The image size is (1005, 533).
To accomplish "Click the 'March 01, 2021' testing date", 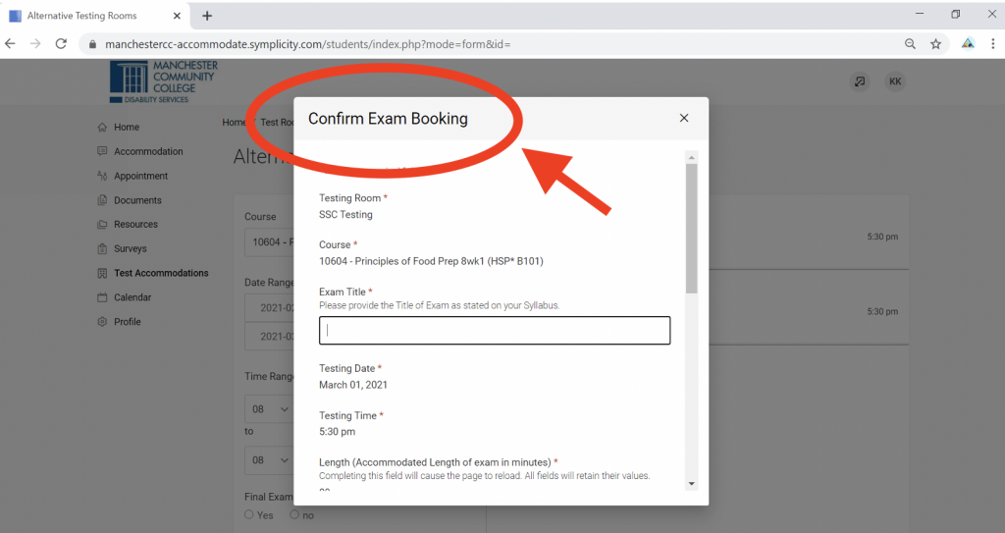I will tap(353, 385).
